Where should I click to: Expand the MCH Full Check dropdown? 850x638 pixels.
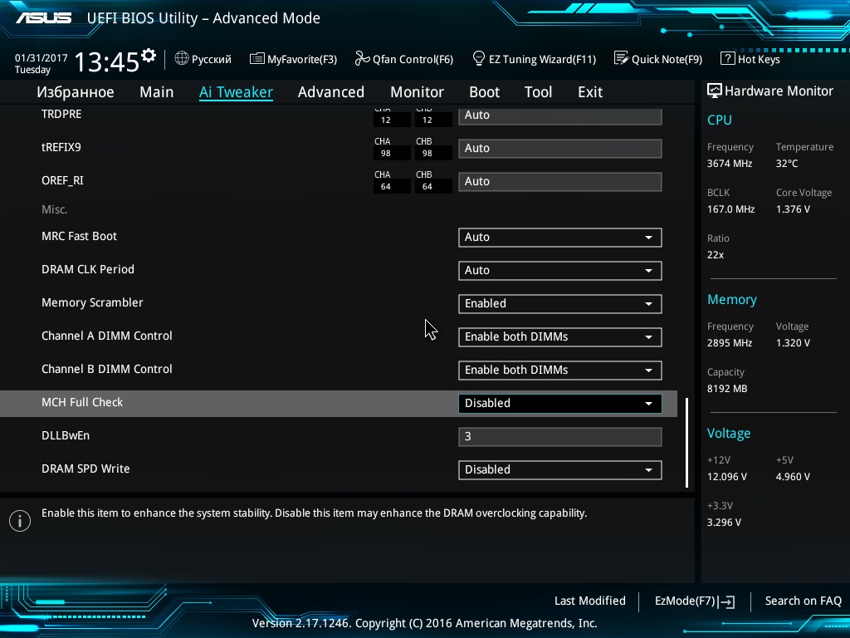coord(560,403)
